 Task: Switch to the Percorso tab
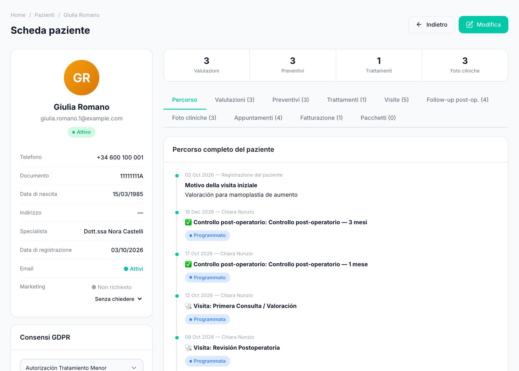pos(185,100)
